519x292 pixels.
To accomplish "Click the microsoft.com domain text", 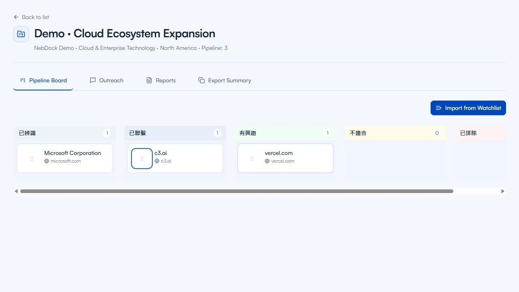I will click(66, 161).
